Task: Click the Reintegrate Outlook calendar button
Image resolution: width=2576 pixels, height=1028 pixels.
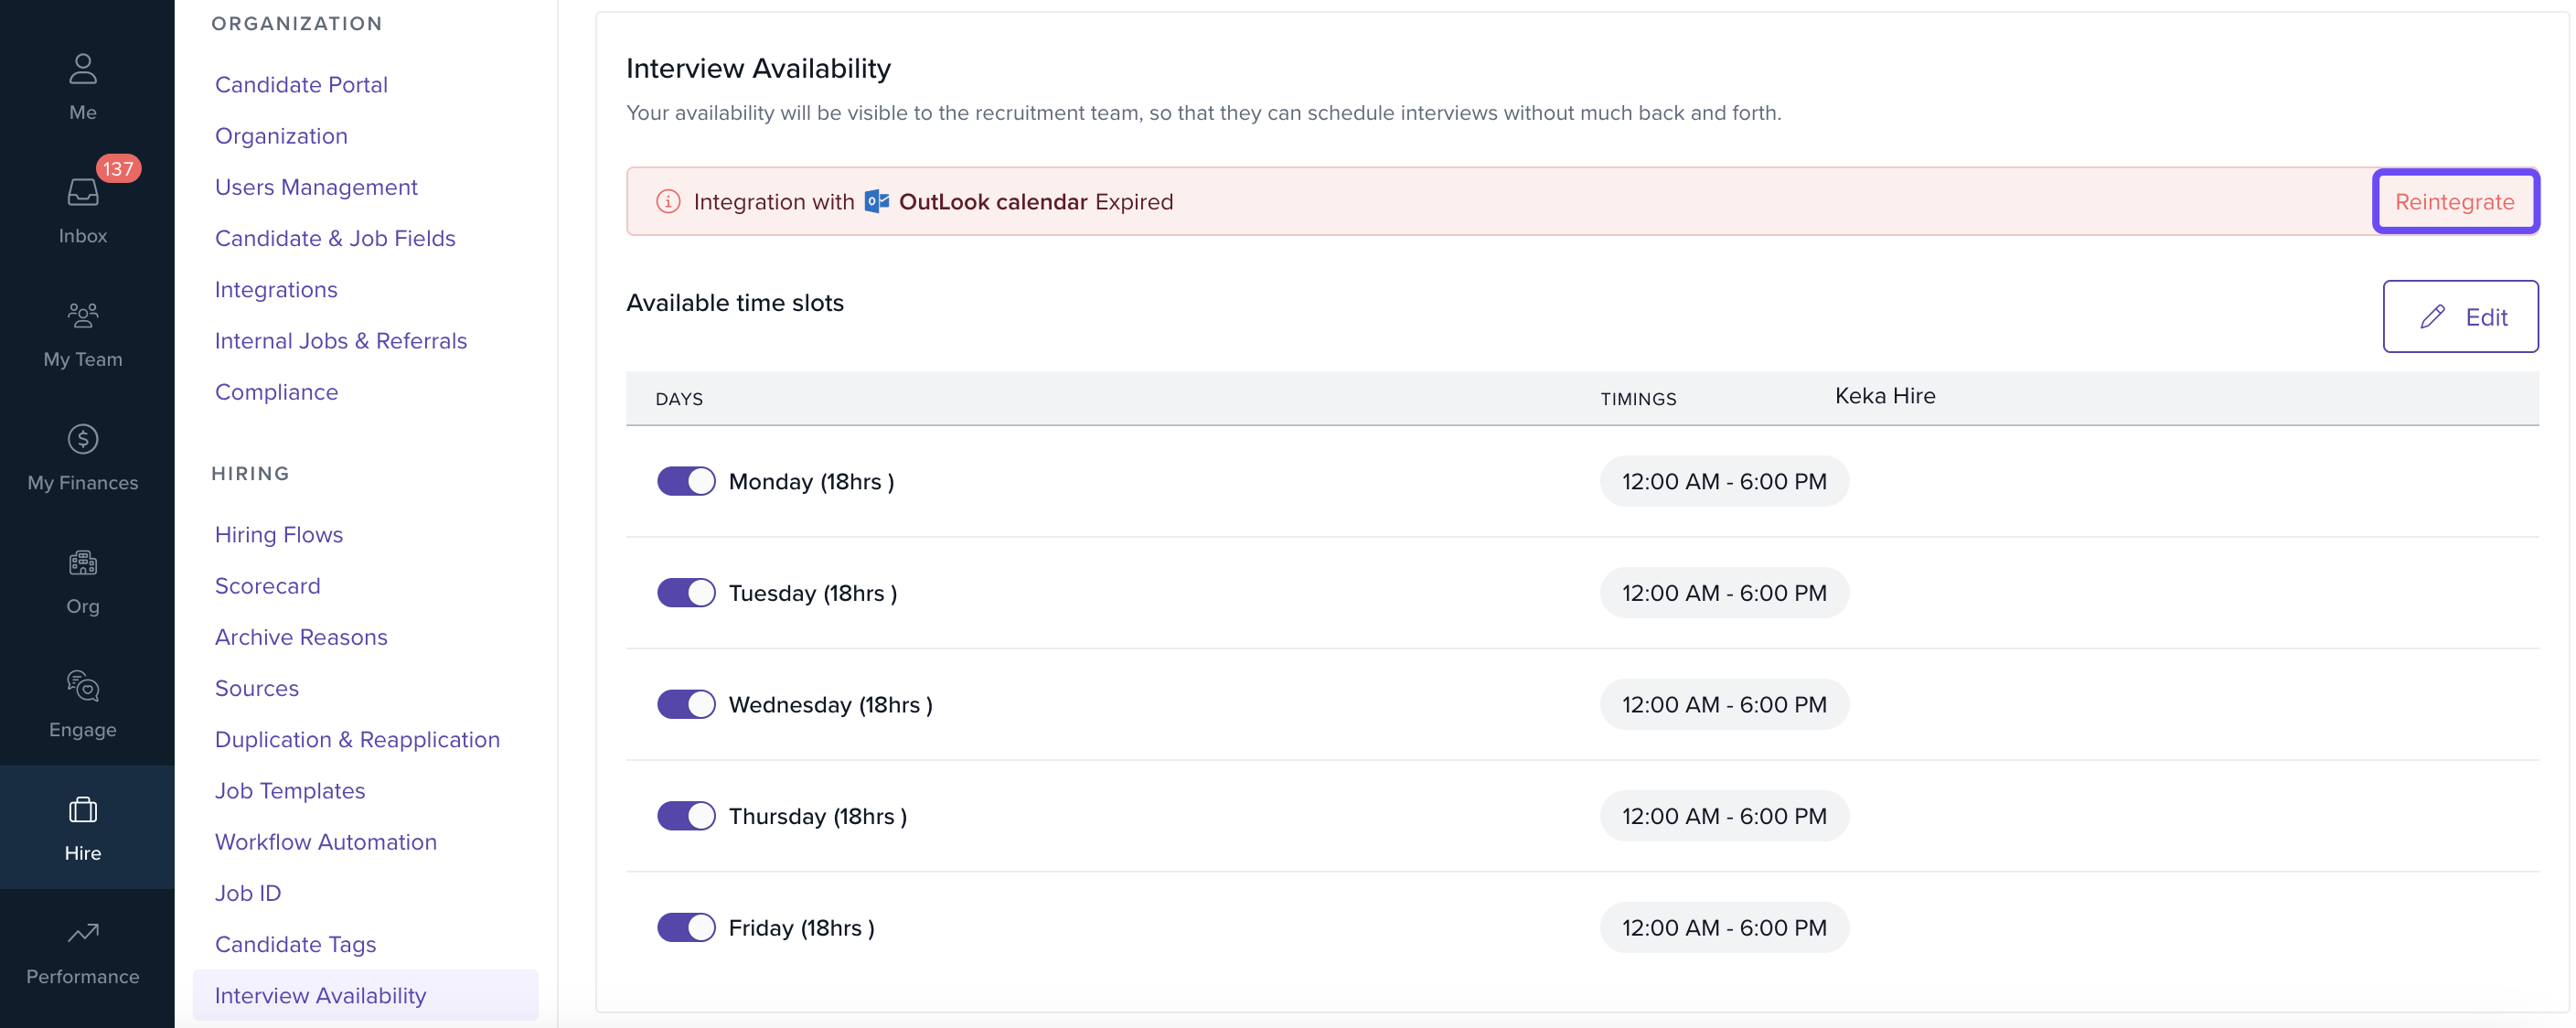Action: 2454,202
